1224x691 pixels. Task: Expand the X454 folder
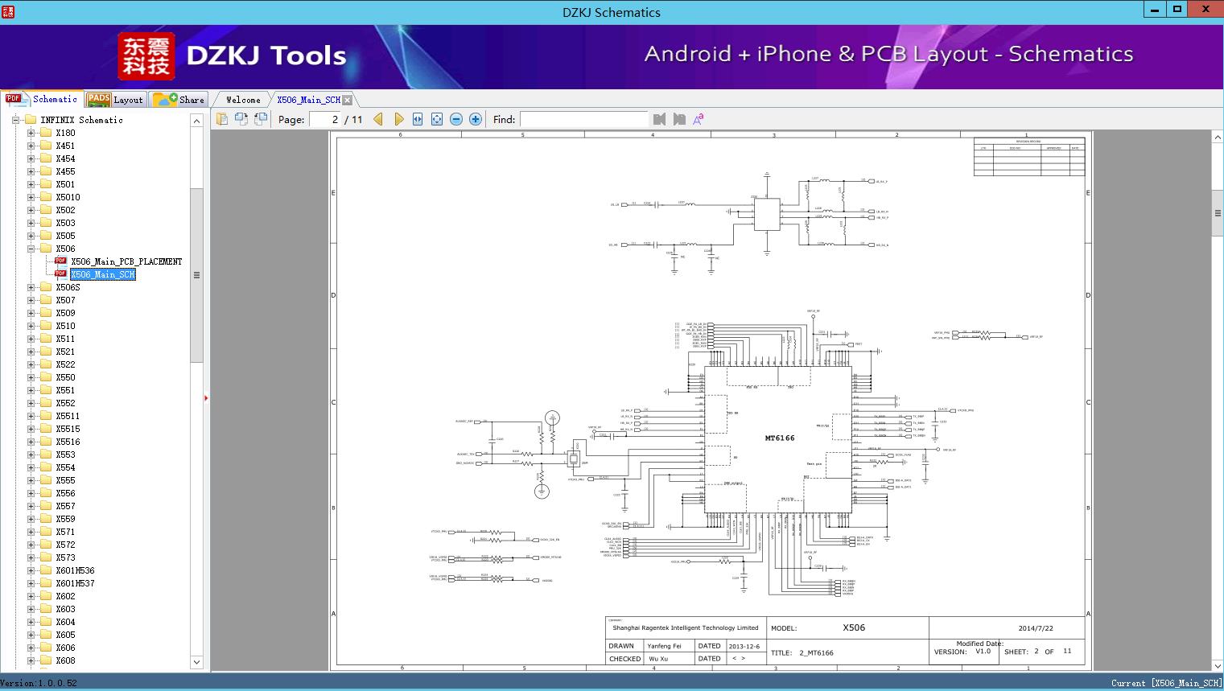[31, 158]
